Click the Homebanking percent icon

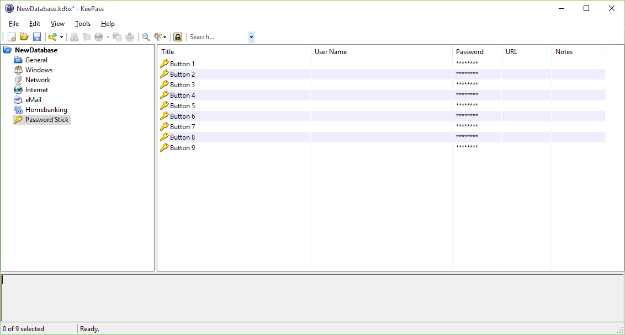(x=18, y=110)
